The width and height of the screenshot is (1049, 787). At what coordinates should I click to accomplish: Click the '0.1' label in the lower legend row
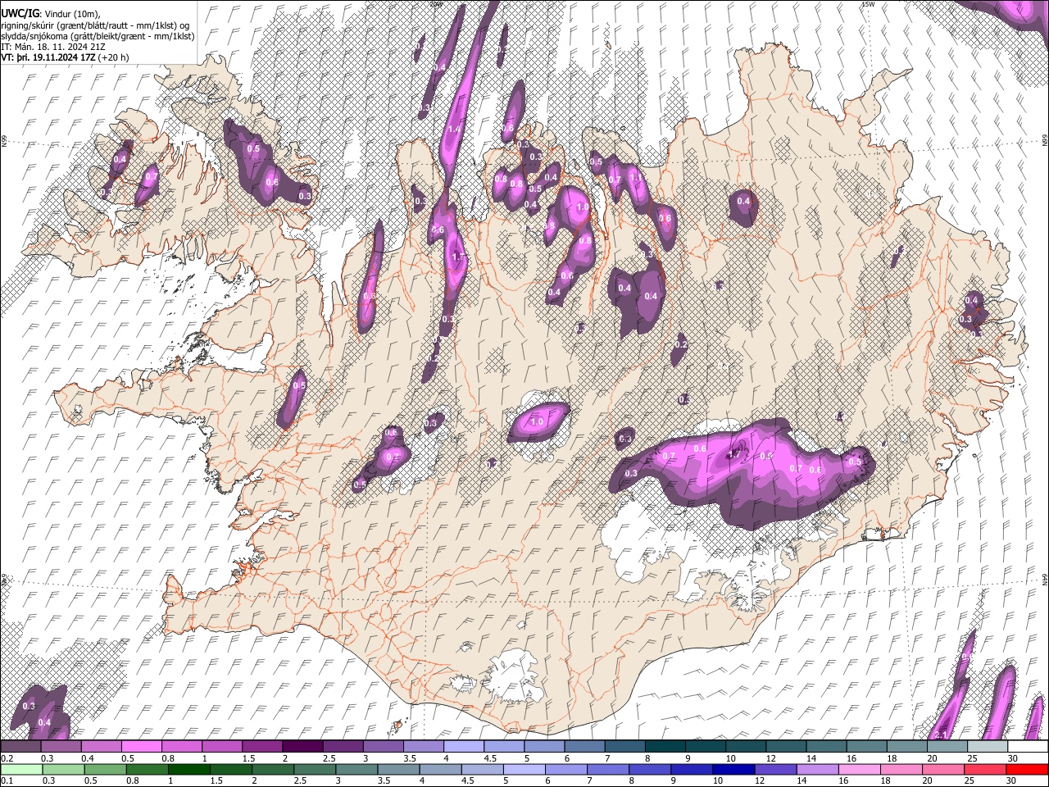[7, 780]
